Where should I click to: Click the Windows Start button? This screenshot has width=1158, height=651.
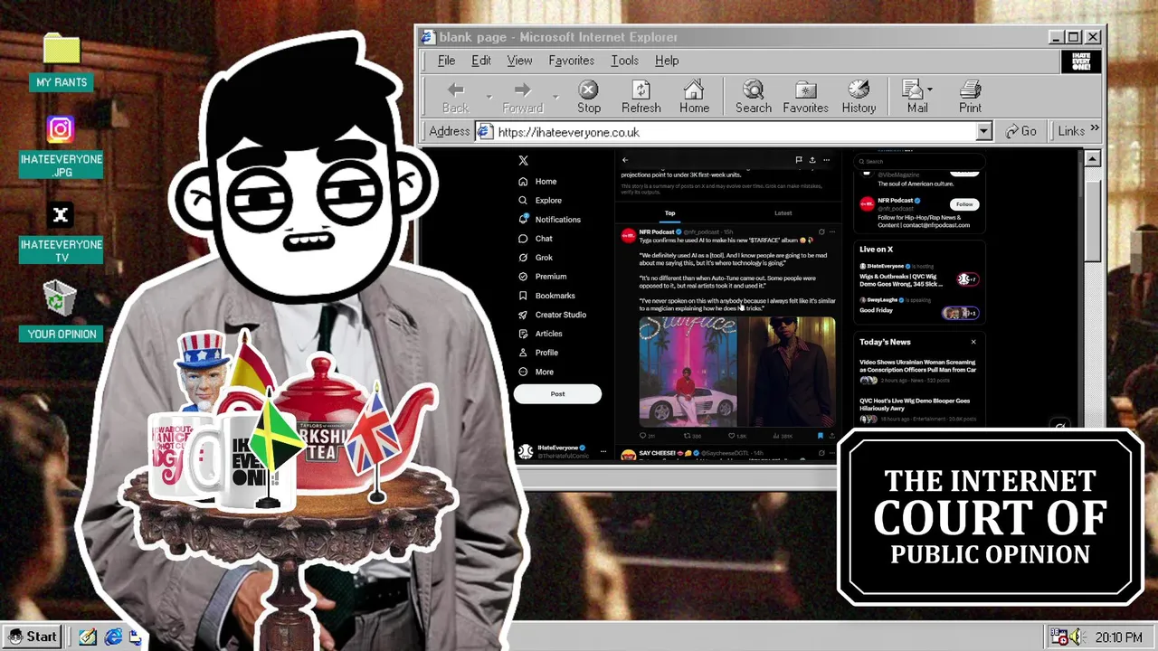[33, 637]
